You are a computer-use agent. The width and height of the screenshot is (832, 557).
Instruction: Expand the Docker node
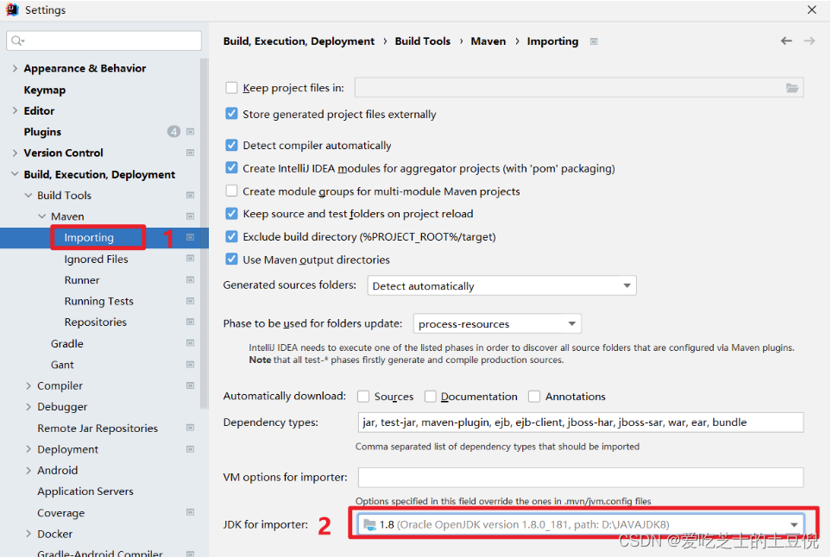click(28, 534)
